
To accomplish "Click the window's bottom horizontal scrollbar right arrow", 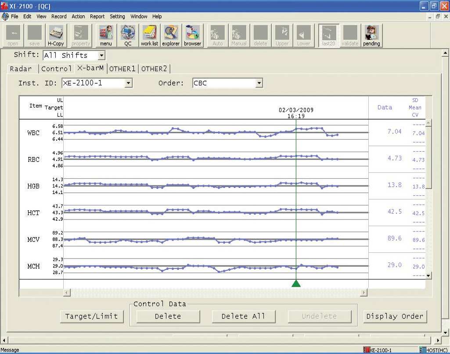I will coord(438,340).
